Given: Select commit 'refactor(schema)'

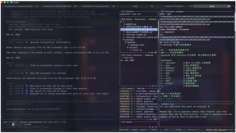Looking at the screenshot, I should (x=139, y=109).
